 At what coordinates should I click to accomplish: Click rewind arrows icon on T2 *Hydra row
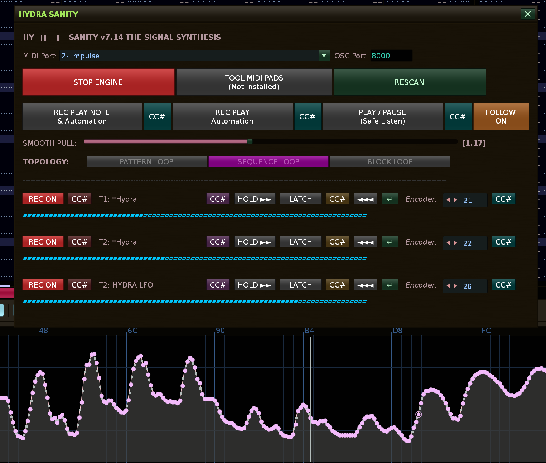click(x=365, y=242)
